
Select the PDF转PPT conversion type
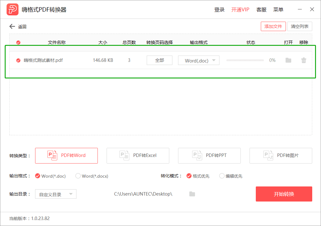pyautogui.click(x=209, y=155)
